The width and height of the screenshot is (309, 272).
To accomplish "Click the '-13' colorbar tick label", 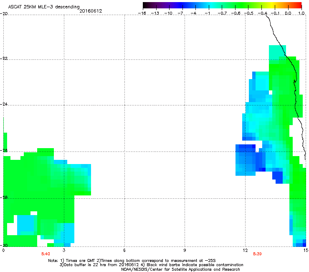I will tap(155, 13).
